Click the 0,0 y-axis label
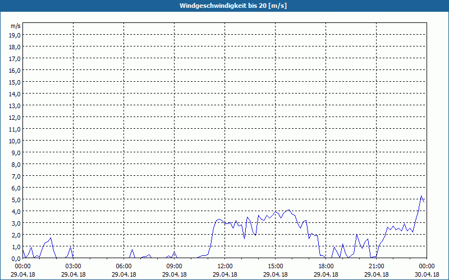The image size is (449, 280). [17, 259]
